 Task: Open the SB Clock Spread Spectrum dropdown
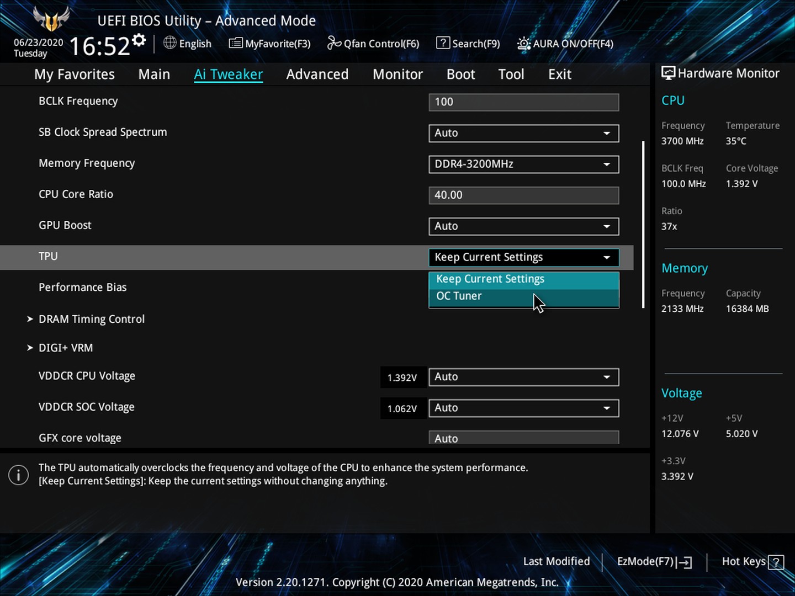(x=524, y=133)
